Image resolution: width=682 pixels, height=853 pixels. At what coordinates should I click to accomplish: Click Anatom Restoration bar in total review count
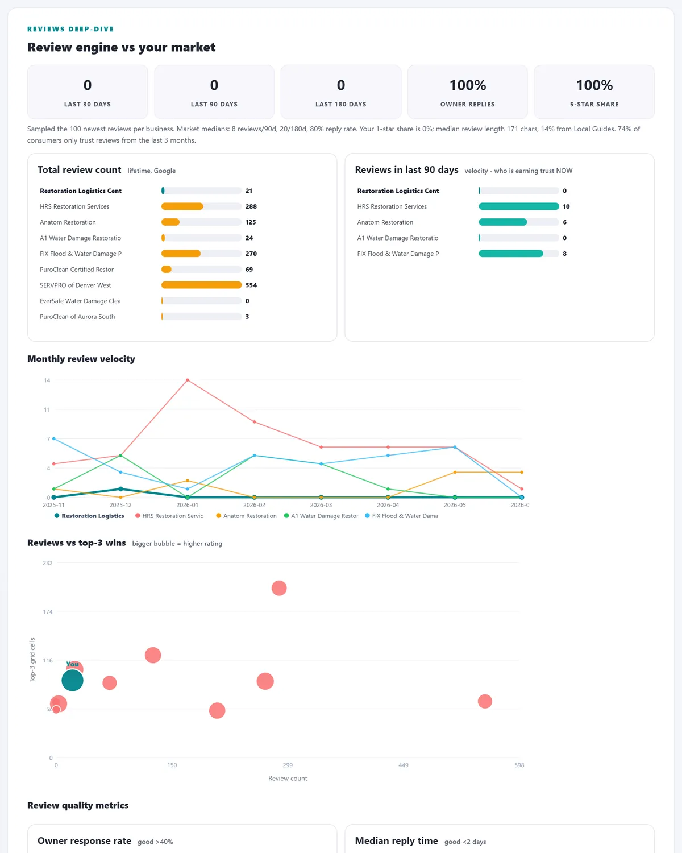tap(170, 222)
